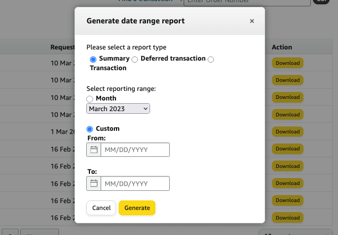
Task: Click the bottommost Download button
Action: tap(287, 218)
